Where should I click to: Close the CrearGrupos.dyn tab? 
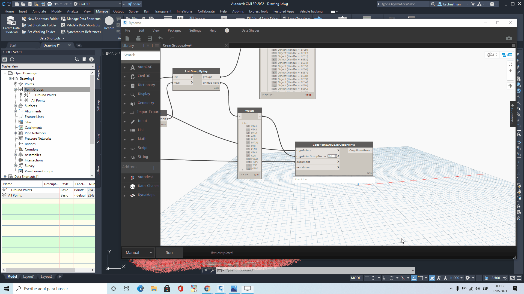[x=226, y=45]
